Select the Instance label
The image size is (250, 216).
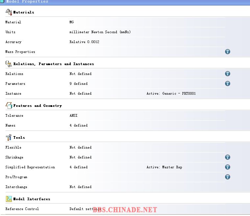[x=13, y=94]
